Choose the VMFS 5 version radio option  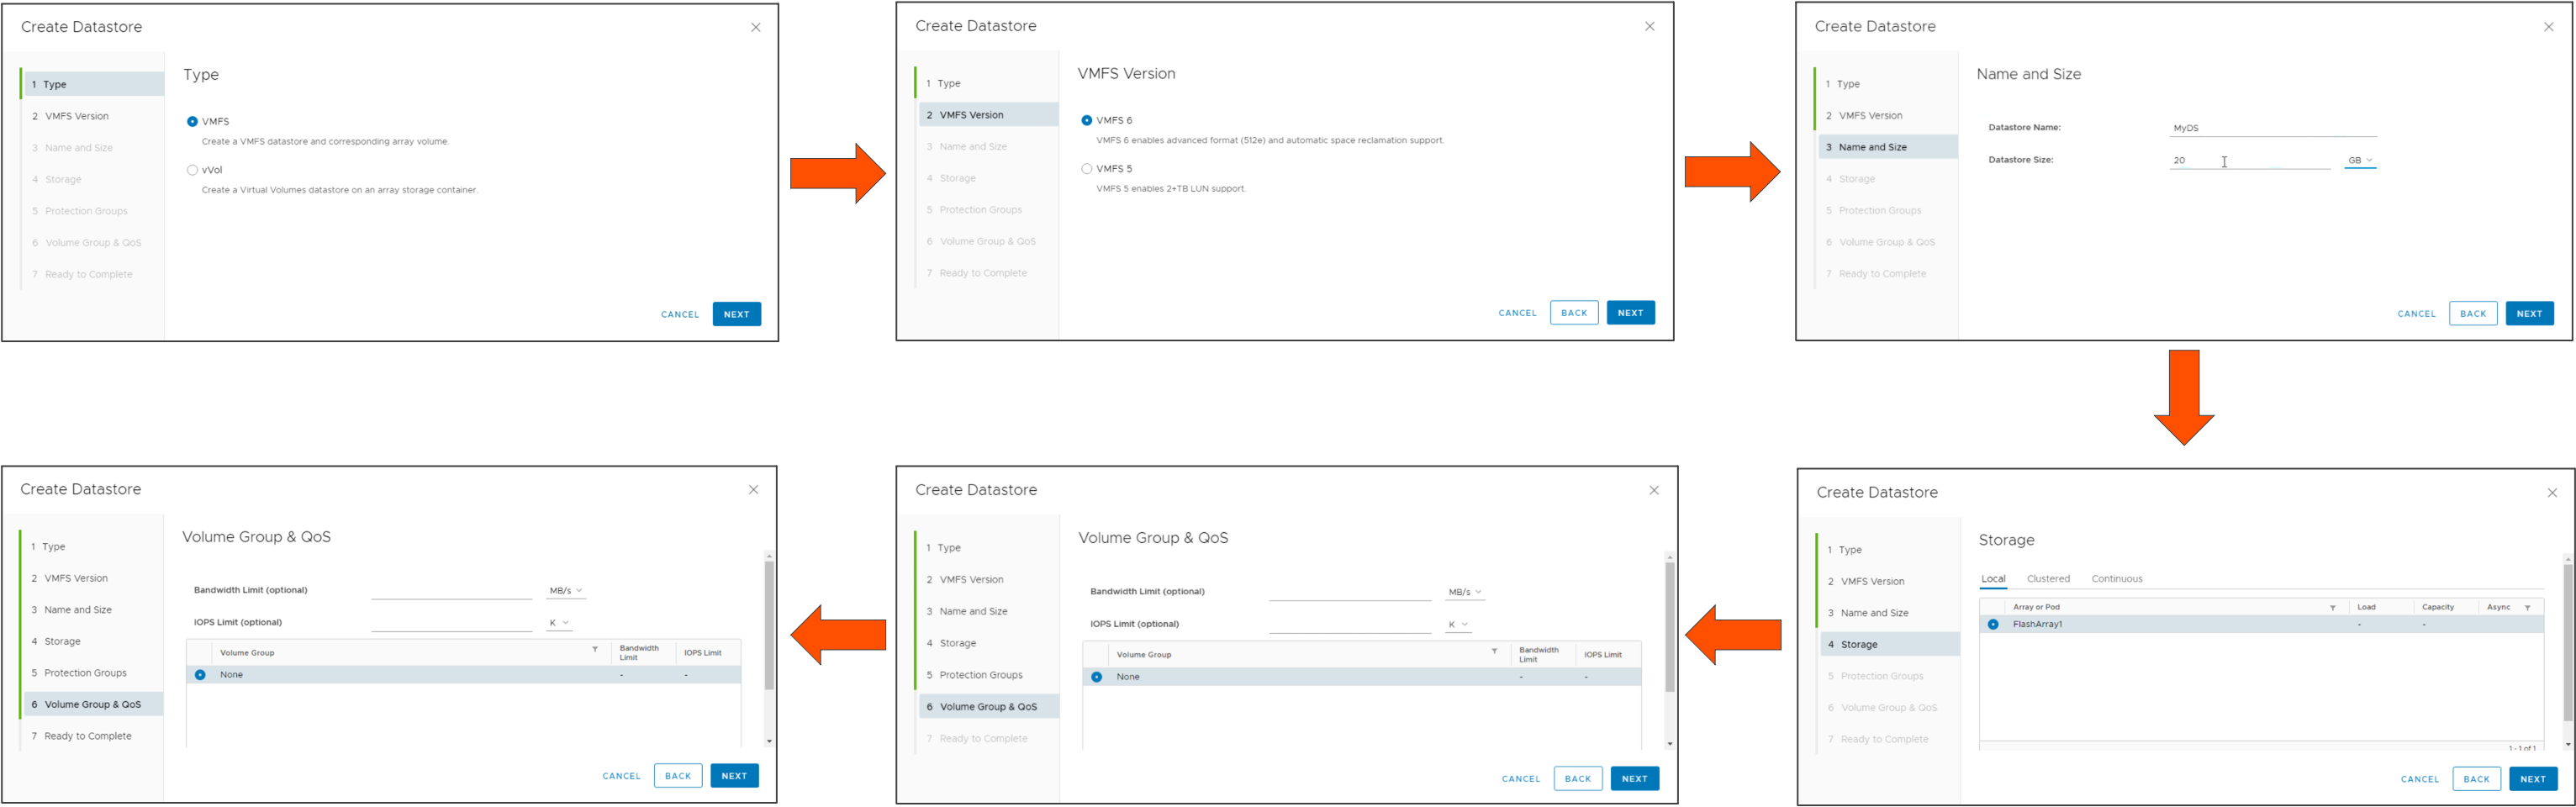pos(1087,169)
